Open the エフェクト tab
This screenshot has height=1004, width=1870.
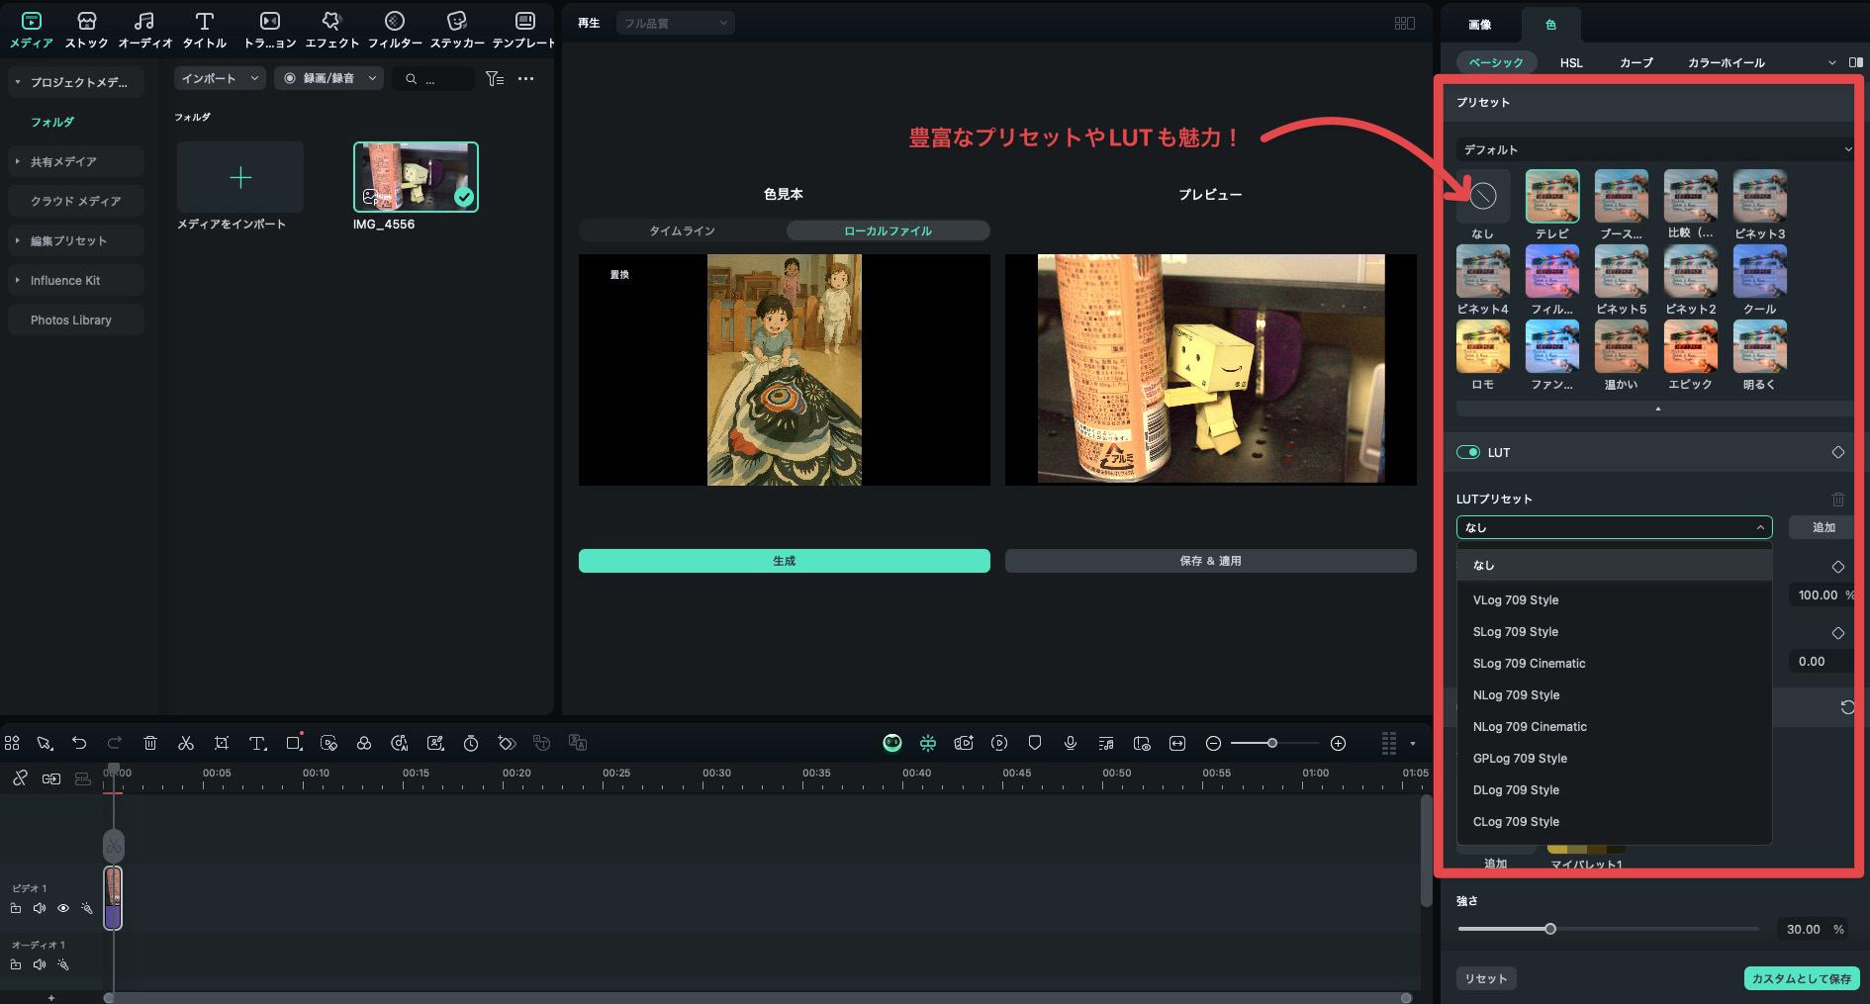(x=332, y=30)
